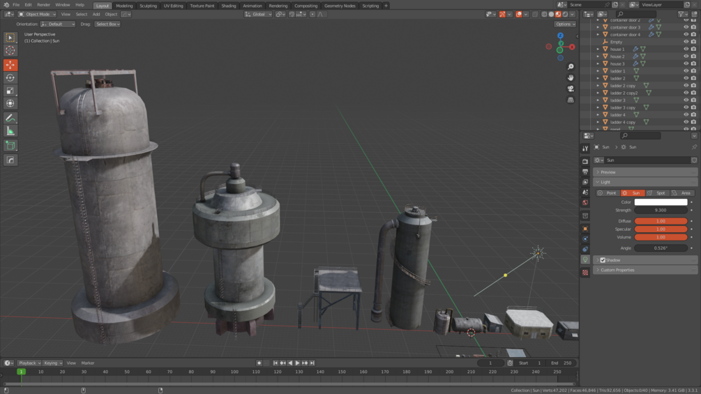Pin the properties editor context

point(694,147)
